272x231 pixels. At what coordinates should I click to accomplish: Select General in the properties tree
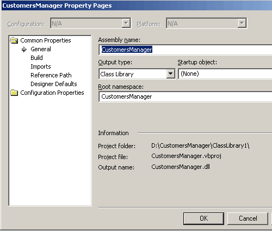click(x=41, y=49)
